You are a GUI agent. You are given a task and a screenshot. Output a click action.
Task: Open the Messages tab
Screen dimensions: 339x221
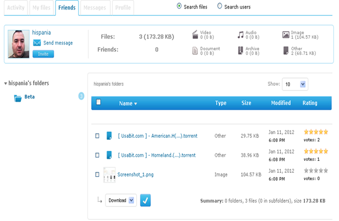tap(95, 8)
